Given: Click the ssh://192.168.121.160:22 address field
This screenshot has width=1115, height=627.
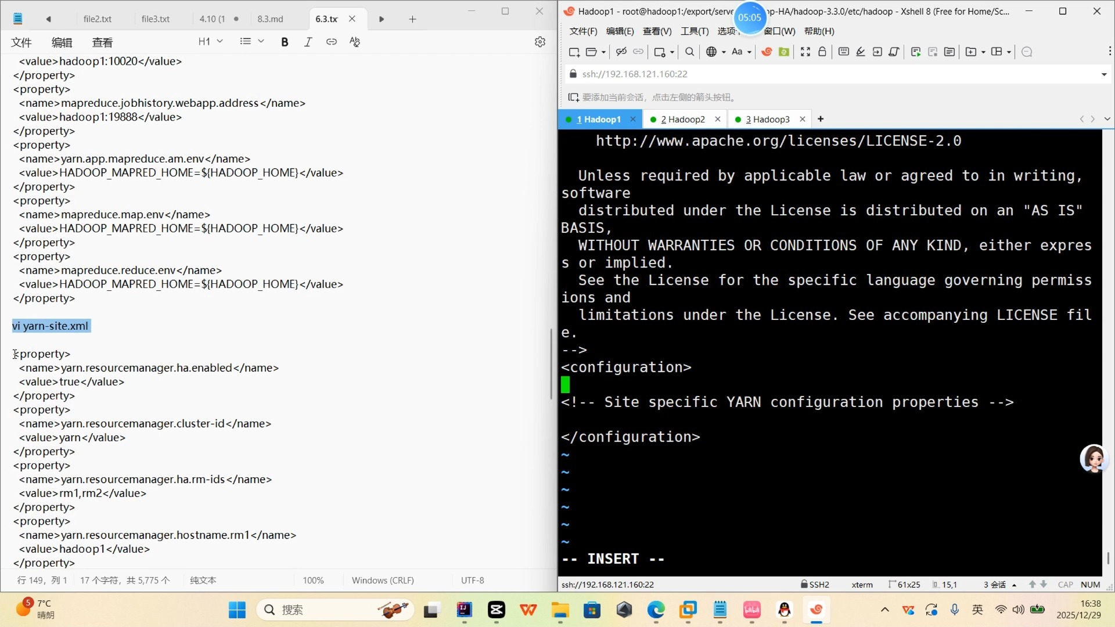Looking at the screenshot, I should coord(635,74).
